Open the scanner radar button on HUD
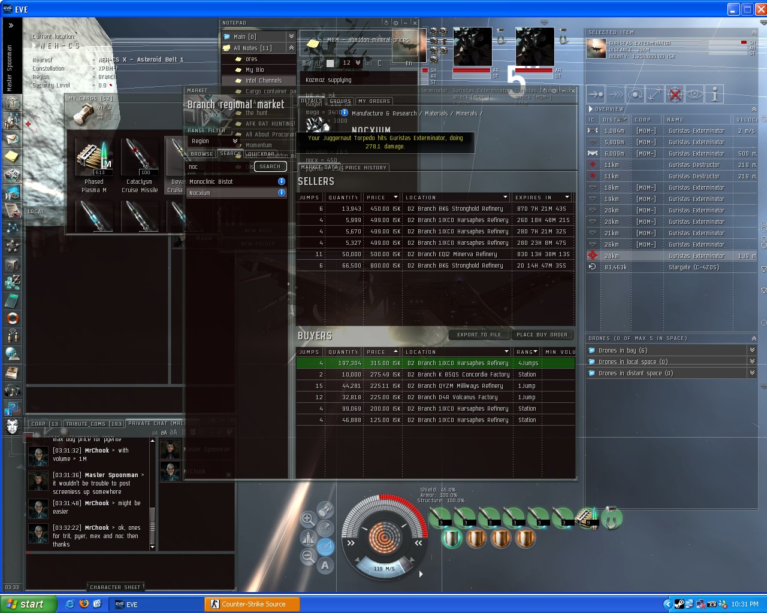Viewport: 767px width, 613px height. click(x=325, y=528)
